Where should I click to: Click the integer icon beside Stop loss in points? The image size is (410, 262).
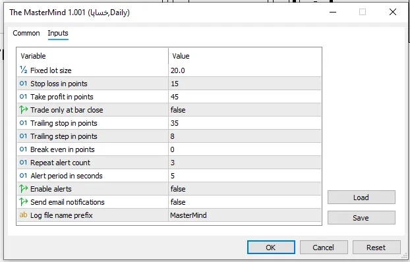tap(23, 84)
